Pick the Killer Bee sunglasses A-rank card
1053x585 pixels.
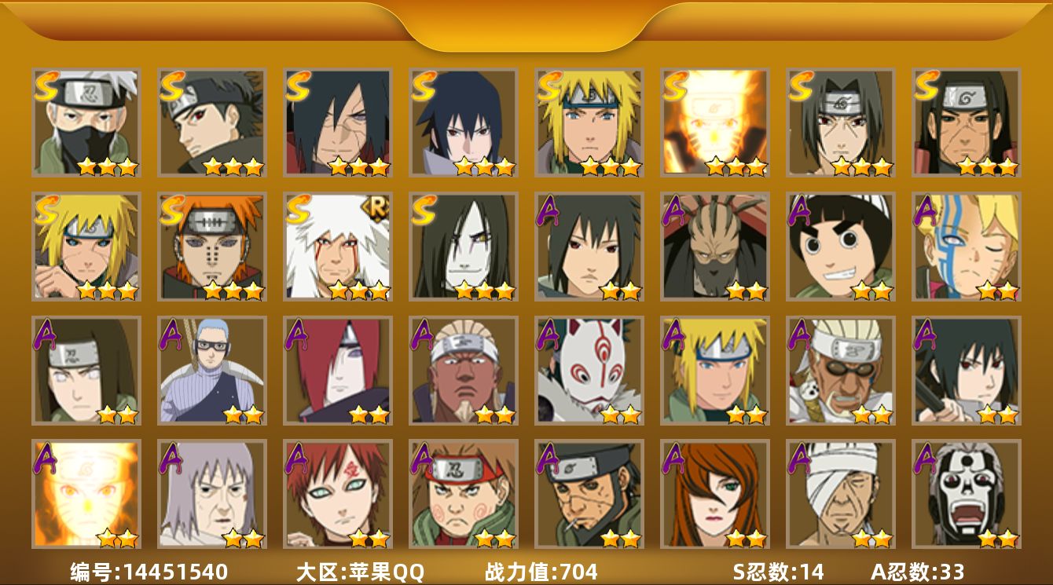[841, 371]
